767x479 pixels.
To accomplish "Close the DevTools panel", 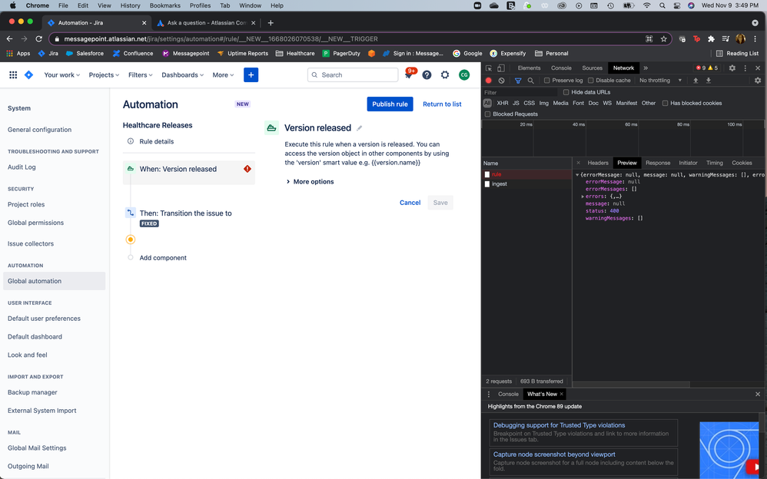I will [x=758, y=68].
